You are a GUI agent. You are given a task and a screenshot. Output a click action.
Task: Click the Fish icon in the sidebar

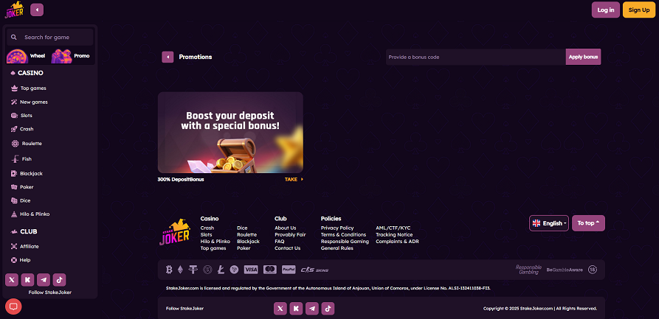click(x=15, y=158)
